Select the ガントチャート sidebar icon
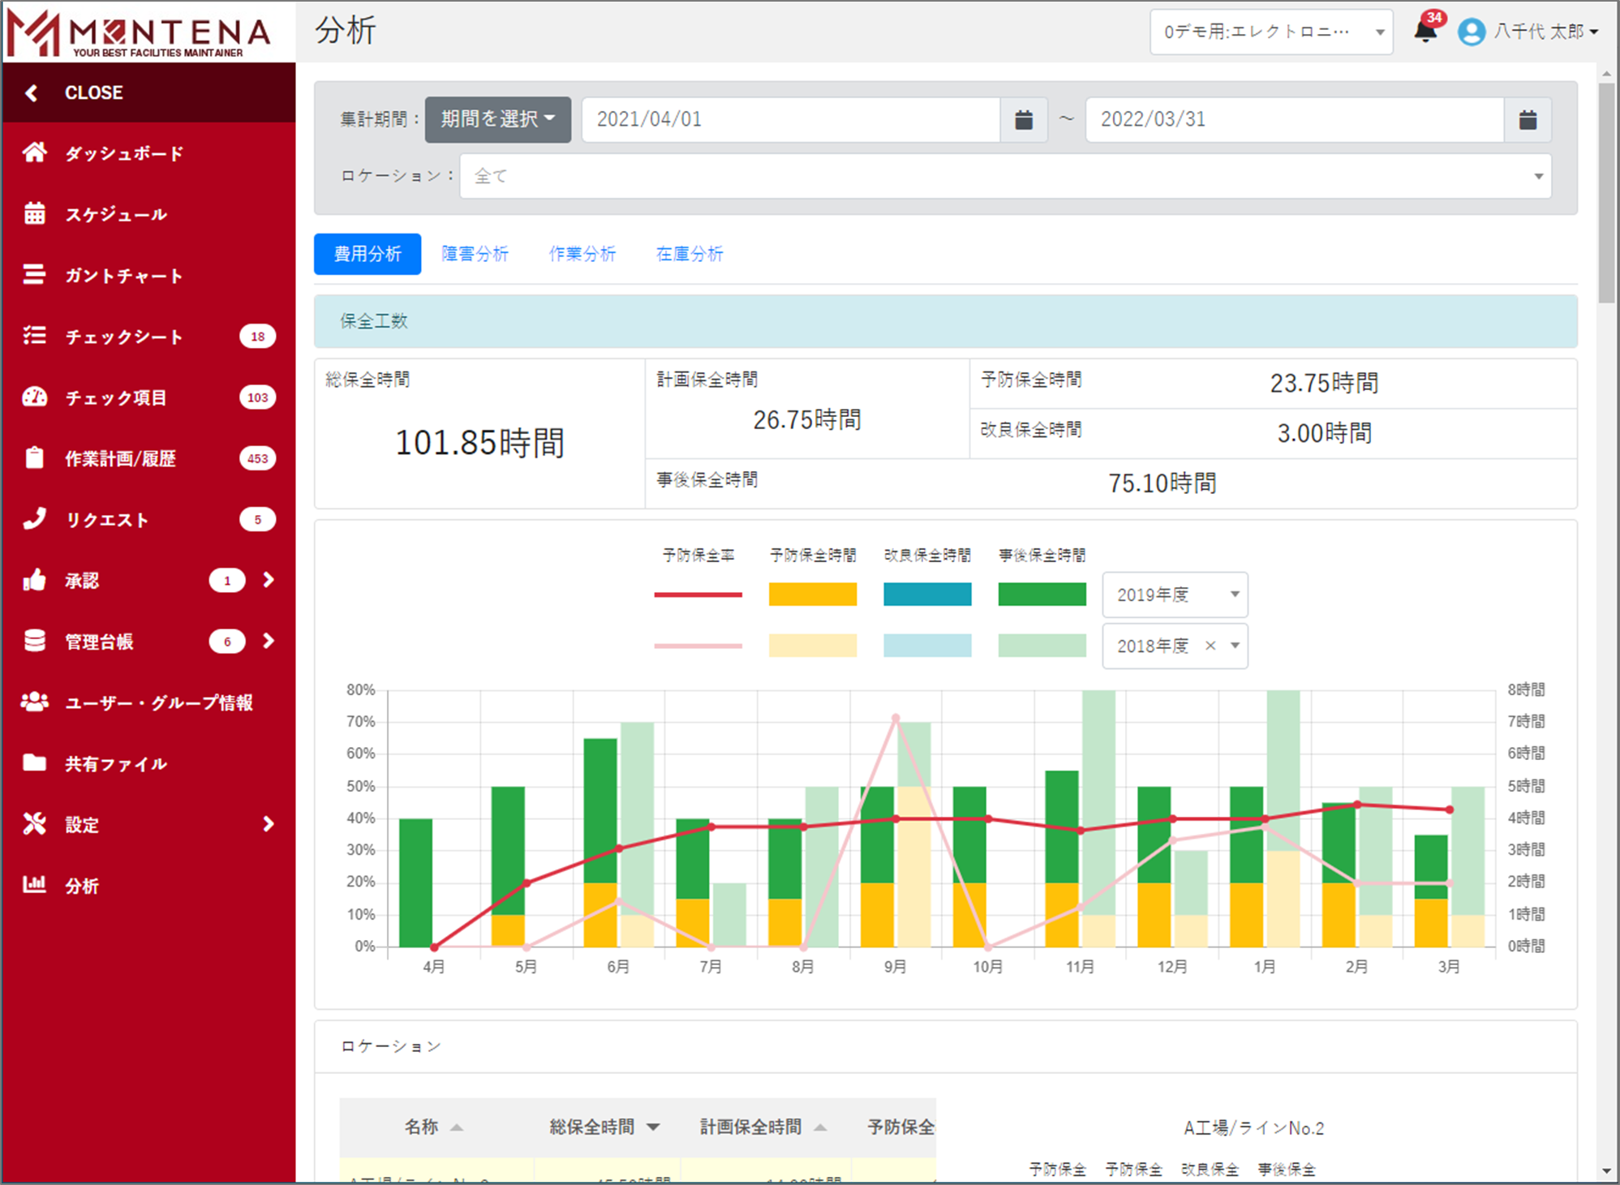The width and height of the screenshot is (1620, 1185). click(x=34, y=275)
